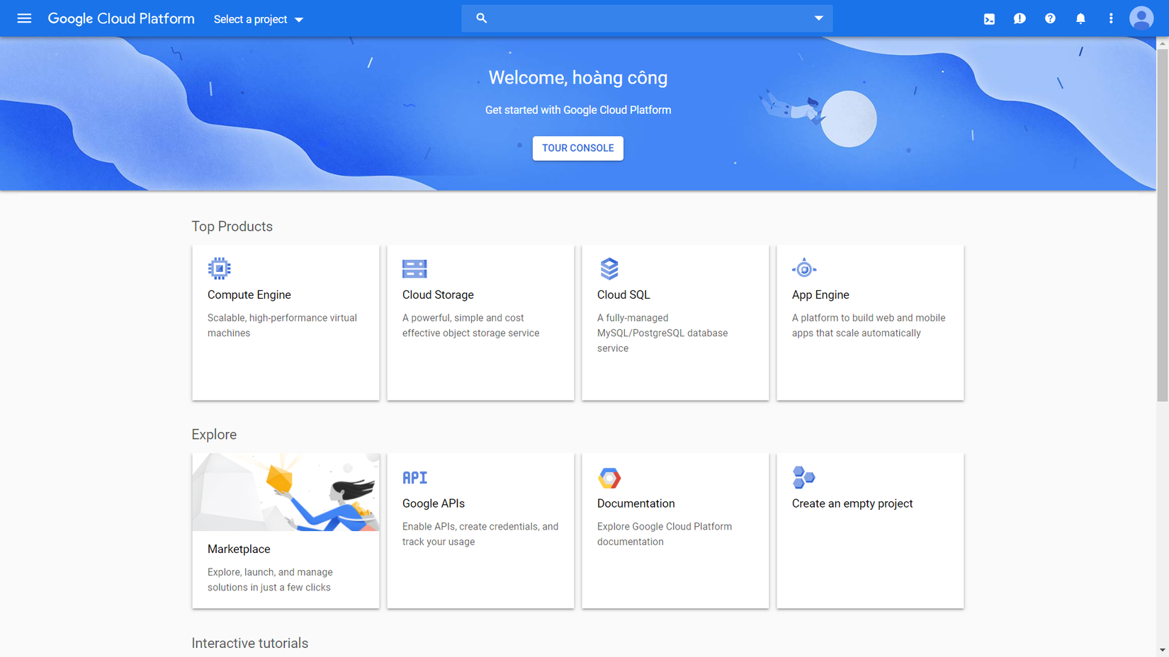The width and height of the screenshot is (1169, 657).
Task: Open the three-dot settings menu
Action: point(1111,18)
